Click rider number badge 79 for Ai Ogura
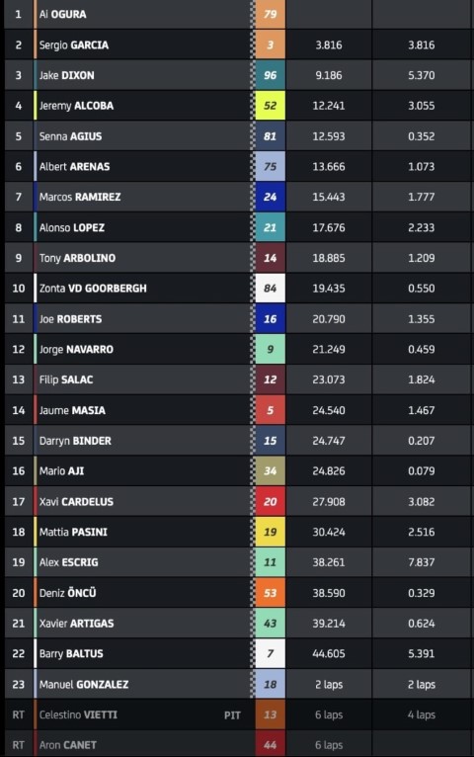The image size is (474, 757). click(x=270, y=14)
